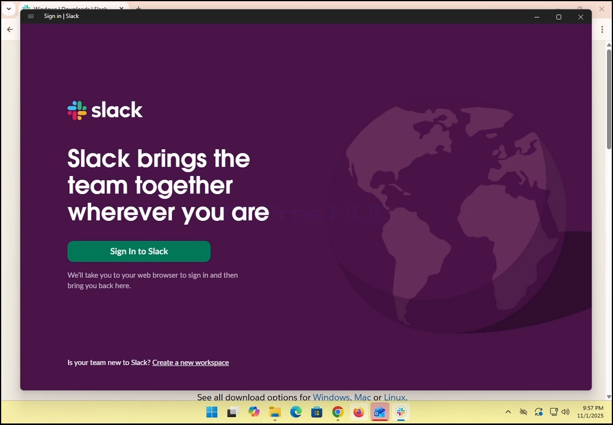Switch to Google Chrome in the taskbar
The image size is (613, 425).
point(338,412)
